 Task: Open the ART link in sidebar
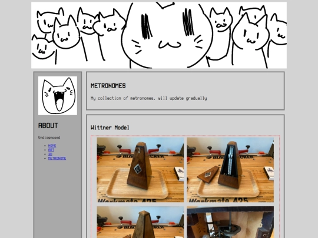pyautogui.click(x=51, y=150)
